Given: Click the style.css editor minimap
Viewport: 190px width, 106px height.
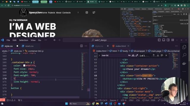Looking at the screenshot, I should point(84,72).
